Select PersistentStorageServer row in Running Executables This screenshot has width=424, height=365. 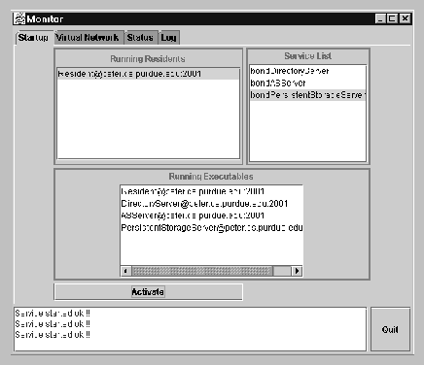(212, 228)
